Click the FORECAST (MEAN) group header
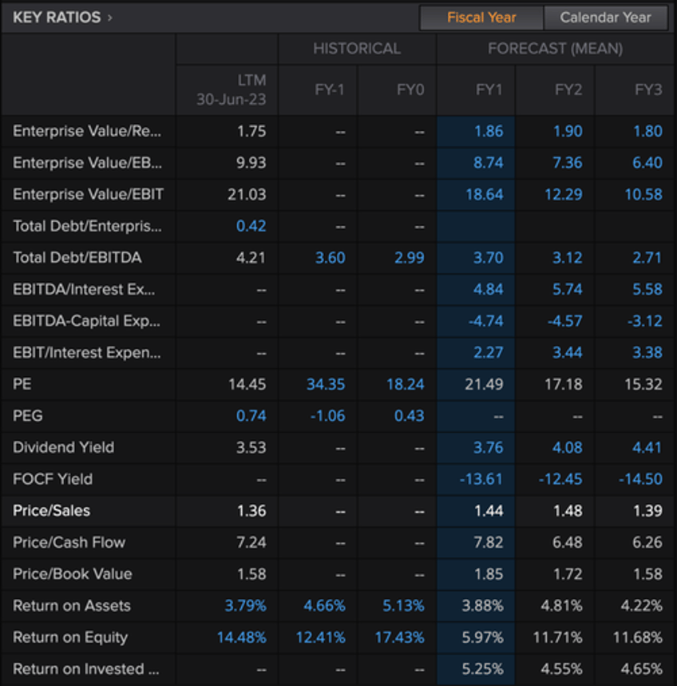The image size is (677, 686). pos(555,49)
